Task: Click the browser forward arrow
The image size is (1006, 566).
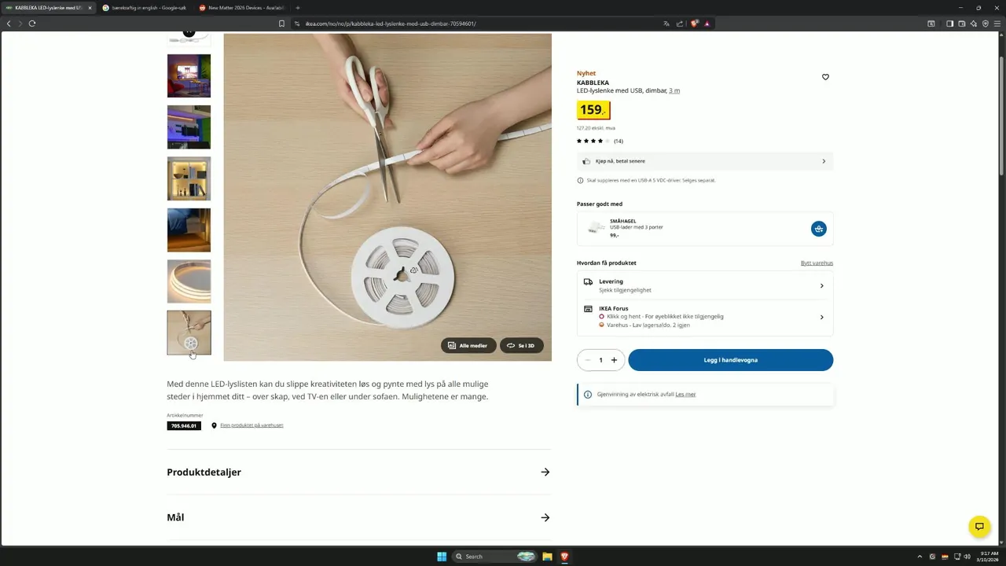Action: point(20,24)
